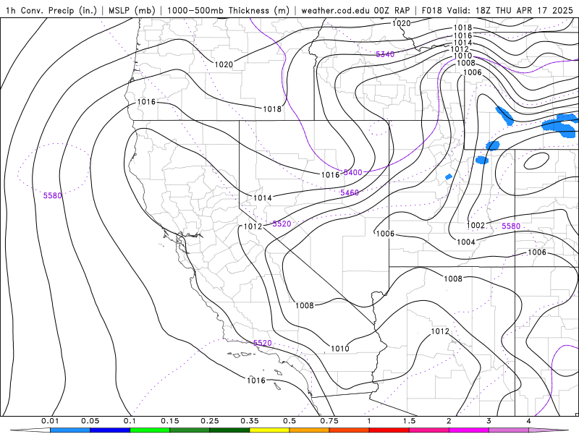Viewport: 579px width, 434px height.
Task: Click the 1004 isobar label
Action: pos(466,242)
